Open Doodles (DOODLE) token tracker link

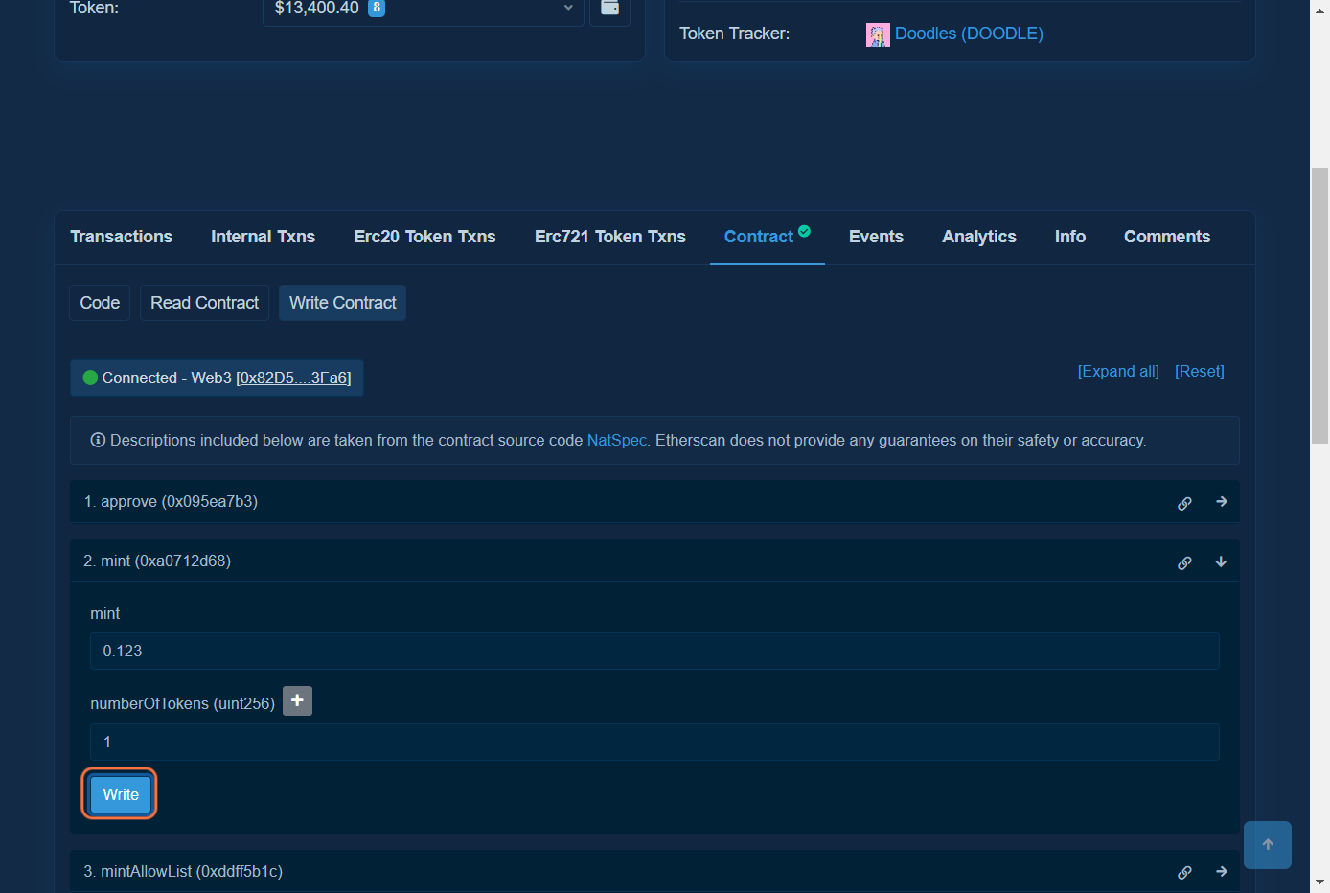click(969, 34)
